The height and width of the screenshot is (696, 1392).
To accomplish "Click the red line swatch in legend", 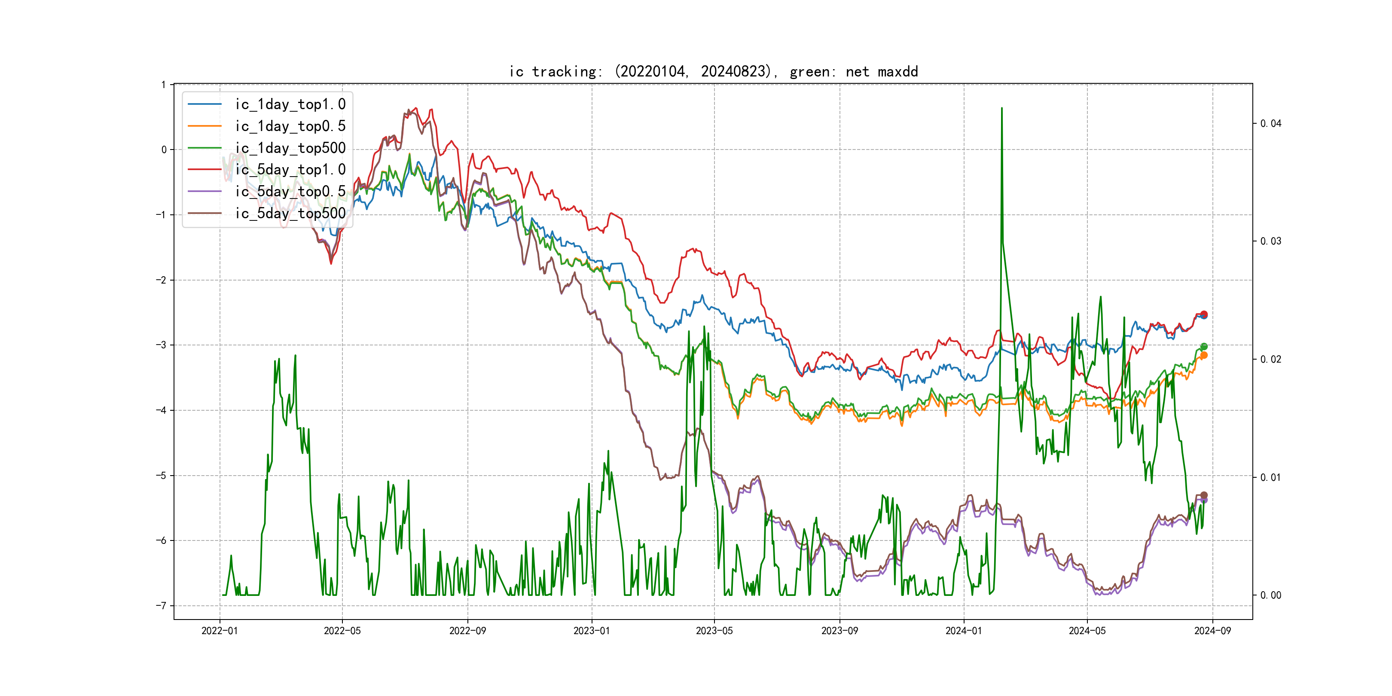I will (205, 170).
